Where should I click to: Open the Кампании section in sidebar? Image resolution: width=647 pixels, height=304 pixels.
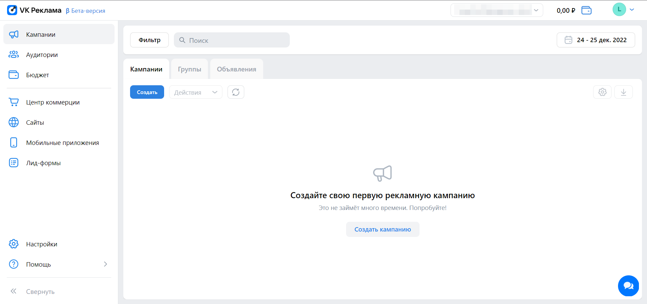[x=40, y=34]
